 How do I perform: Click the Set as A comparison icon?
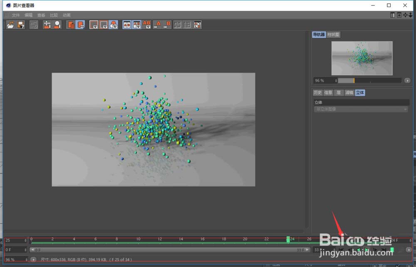pyautogui.click(x=157, y=25)
